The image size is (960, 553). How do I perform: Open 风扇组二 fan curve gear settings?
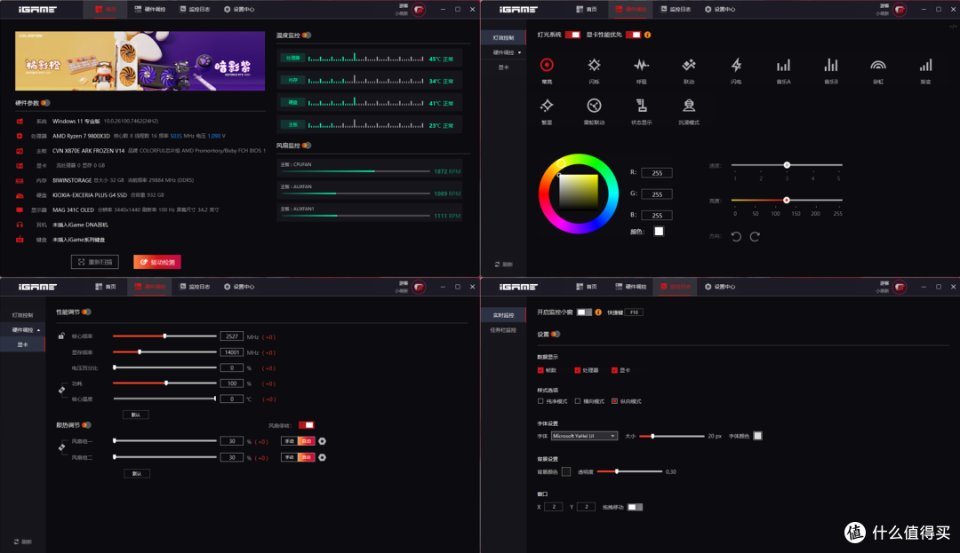click(322, 457)
